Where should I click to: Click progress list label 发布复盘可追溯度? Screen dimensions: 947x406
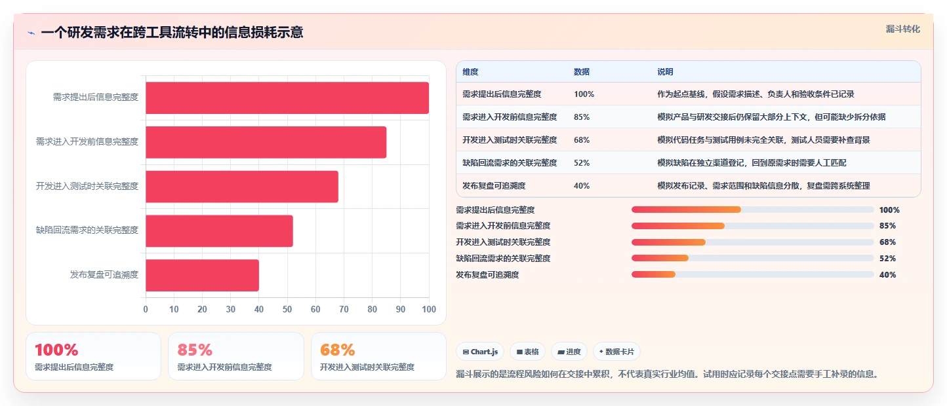coord(487,275)
